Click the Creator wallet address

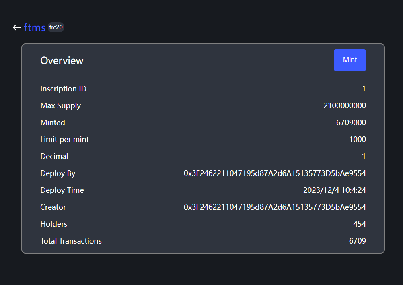(275, 207)
